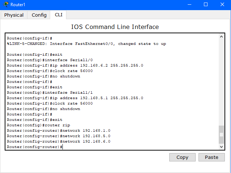The width and height of the screenshot is (231, 173).
Task: Click the empty scrollbar track above thumb
Action: (x=221, y=83)
